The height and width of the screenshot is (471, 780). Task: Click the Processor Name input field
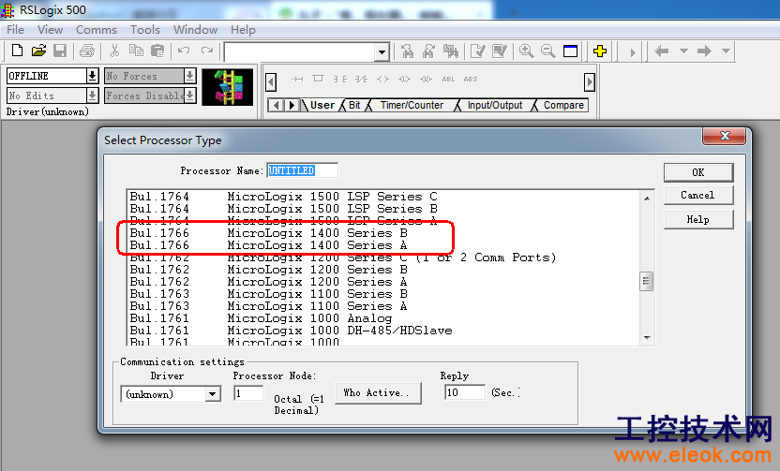[302, 170]
